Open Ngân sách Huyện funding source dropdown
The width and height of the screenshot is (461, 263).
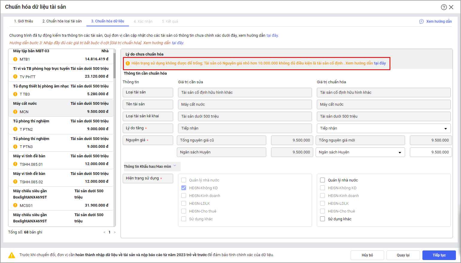point(360,152)
